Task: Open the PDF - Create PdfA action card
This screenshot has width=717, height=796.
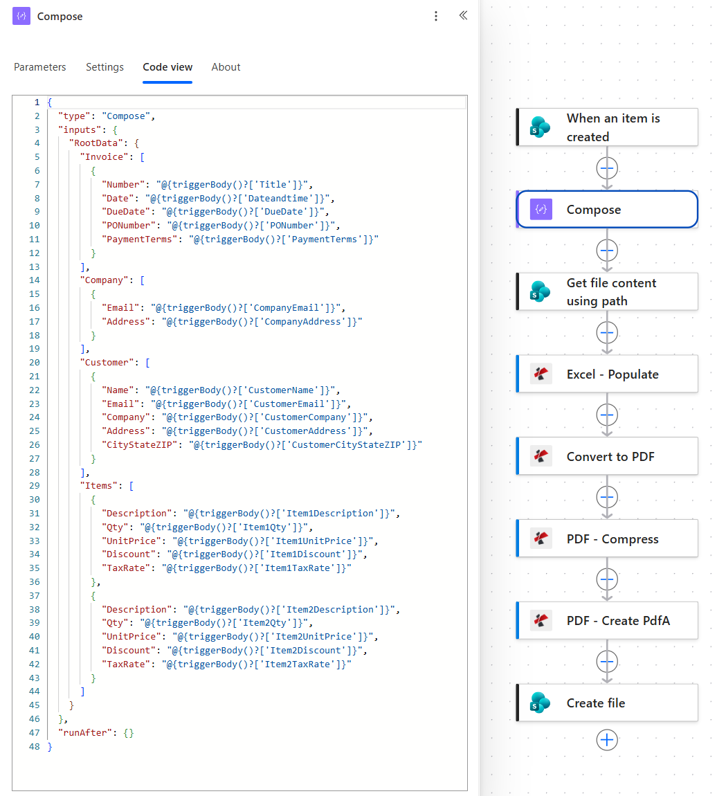Action: tap(607, 621)
